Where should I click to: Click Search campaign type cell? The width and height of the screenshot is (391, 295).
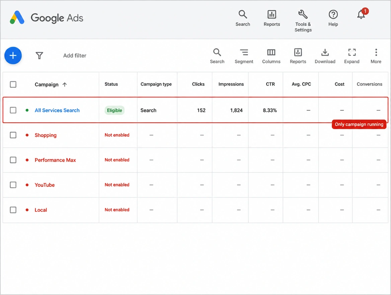[x=148, y=110]
